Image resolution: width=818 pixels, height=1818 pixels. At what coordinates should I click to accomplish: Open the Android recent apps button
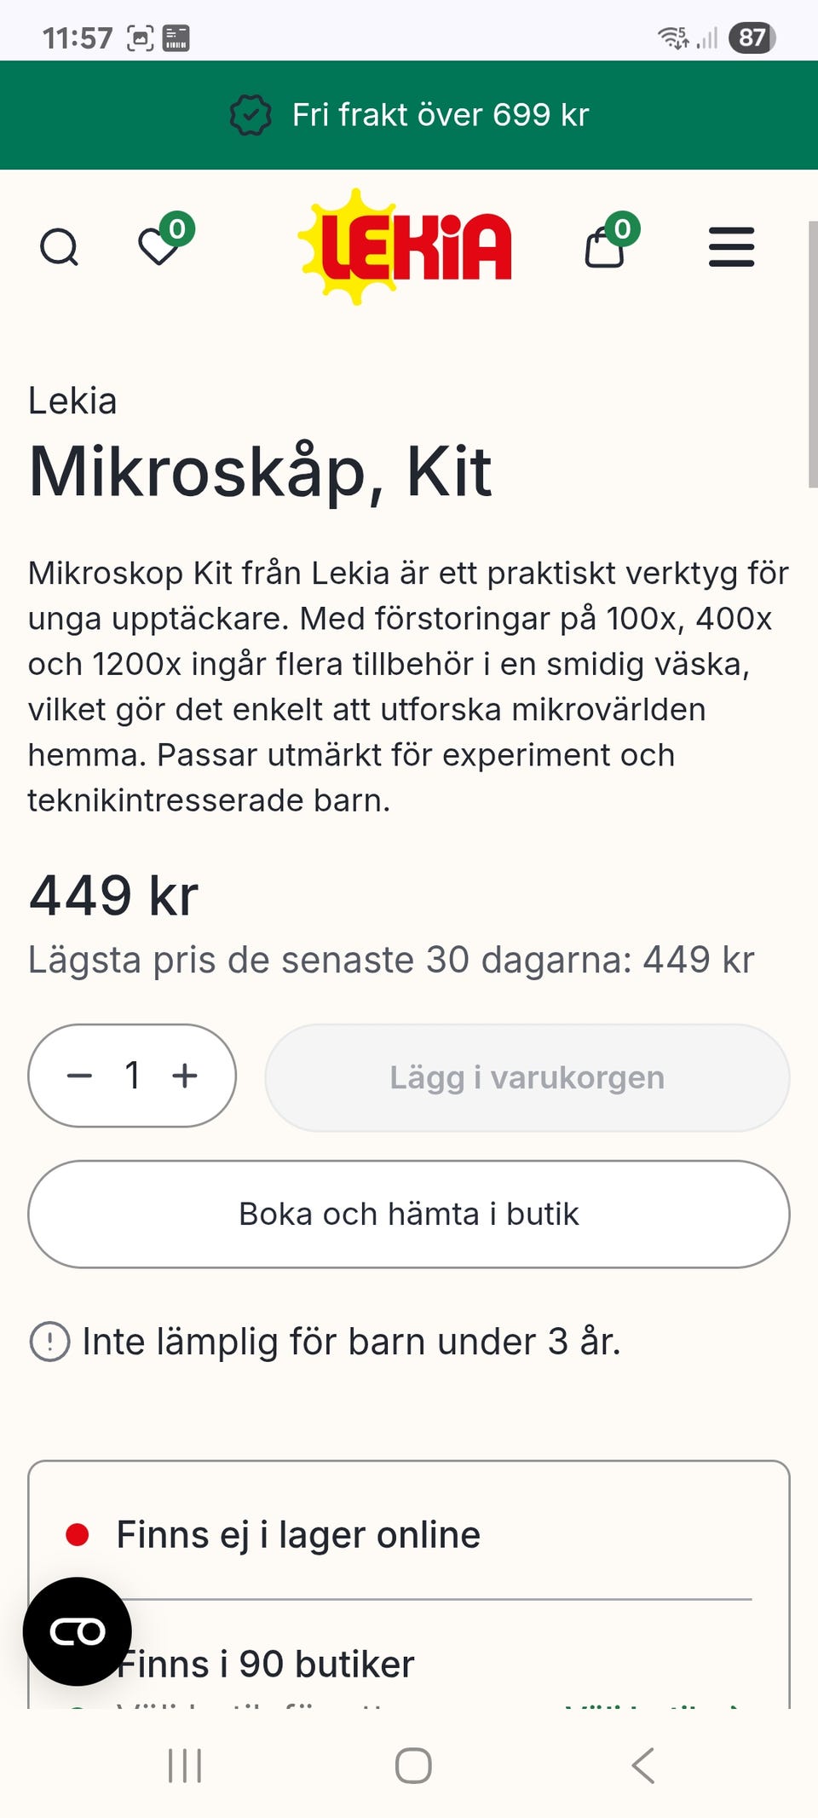tap(185, 1765)
